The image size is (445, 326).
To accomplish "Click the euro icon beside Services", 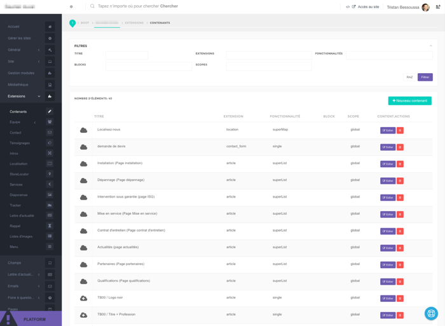I will [50, 184].
